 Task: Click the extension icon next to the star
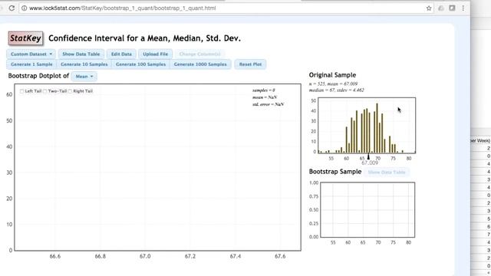(x=441, y=8)
